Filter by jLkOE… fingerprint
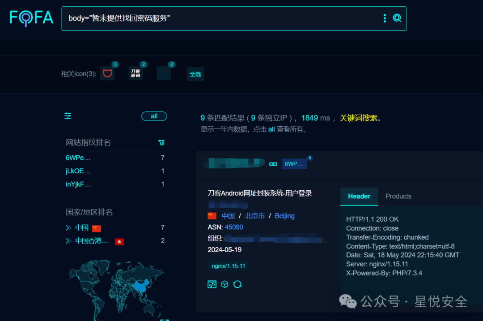 pos(78,171)
